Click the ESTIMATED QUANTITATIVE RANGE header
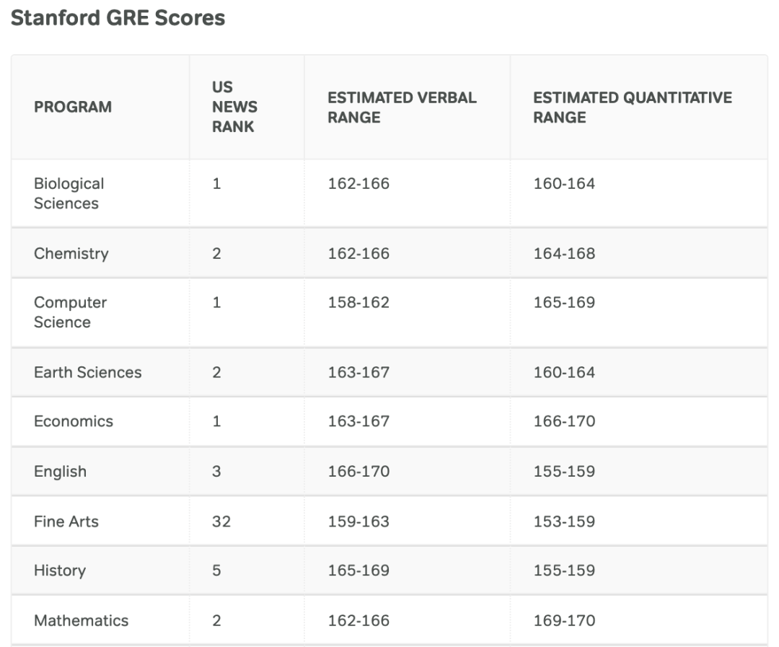Screen dimensions: 779x647 pyautogui.click(x=633, y=107)
